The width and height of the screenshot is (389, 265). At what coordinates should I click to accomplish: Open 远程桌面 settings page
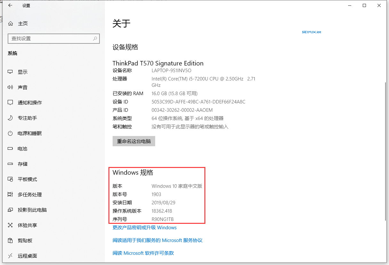pyautogui.click(x=28, y=256)
